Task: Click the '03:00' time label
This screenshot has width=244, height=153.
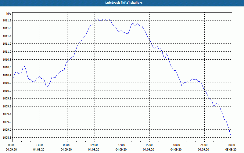Action: click(x=39, y=145)
